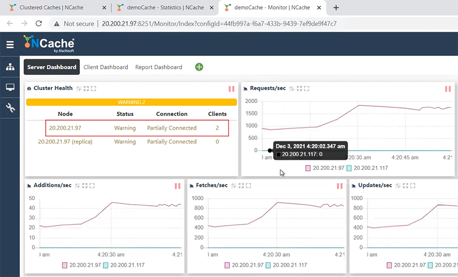Close the Clustered Caches browser tab
This screenshot has width=458, height=277.
[x=104, y=8]
